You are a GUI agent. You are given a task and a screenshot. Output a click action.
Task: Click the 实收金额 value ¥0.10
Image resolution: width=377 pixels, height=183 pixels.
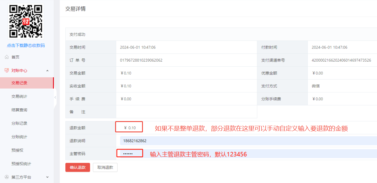click(126, 86)
